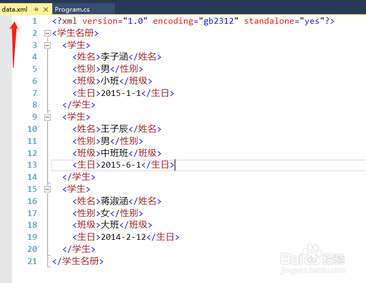Collapse the second 学生 element on line 9

[47, 117]
